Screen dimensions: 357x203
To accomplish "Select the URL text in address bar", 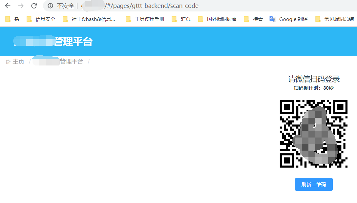I will tap(140, 6).
